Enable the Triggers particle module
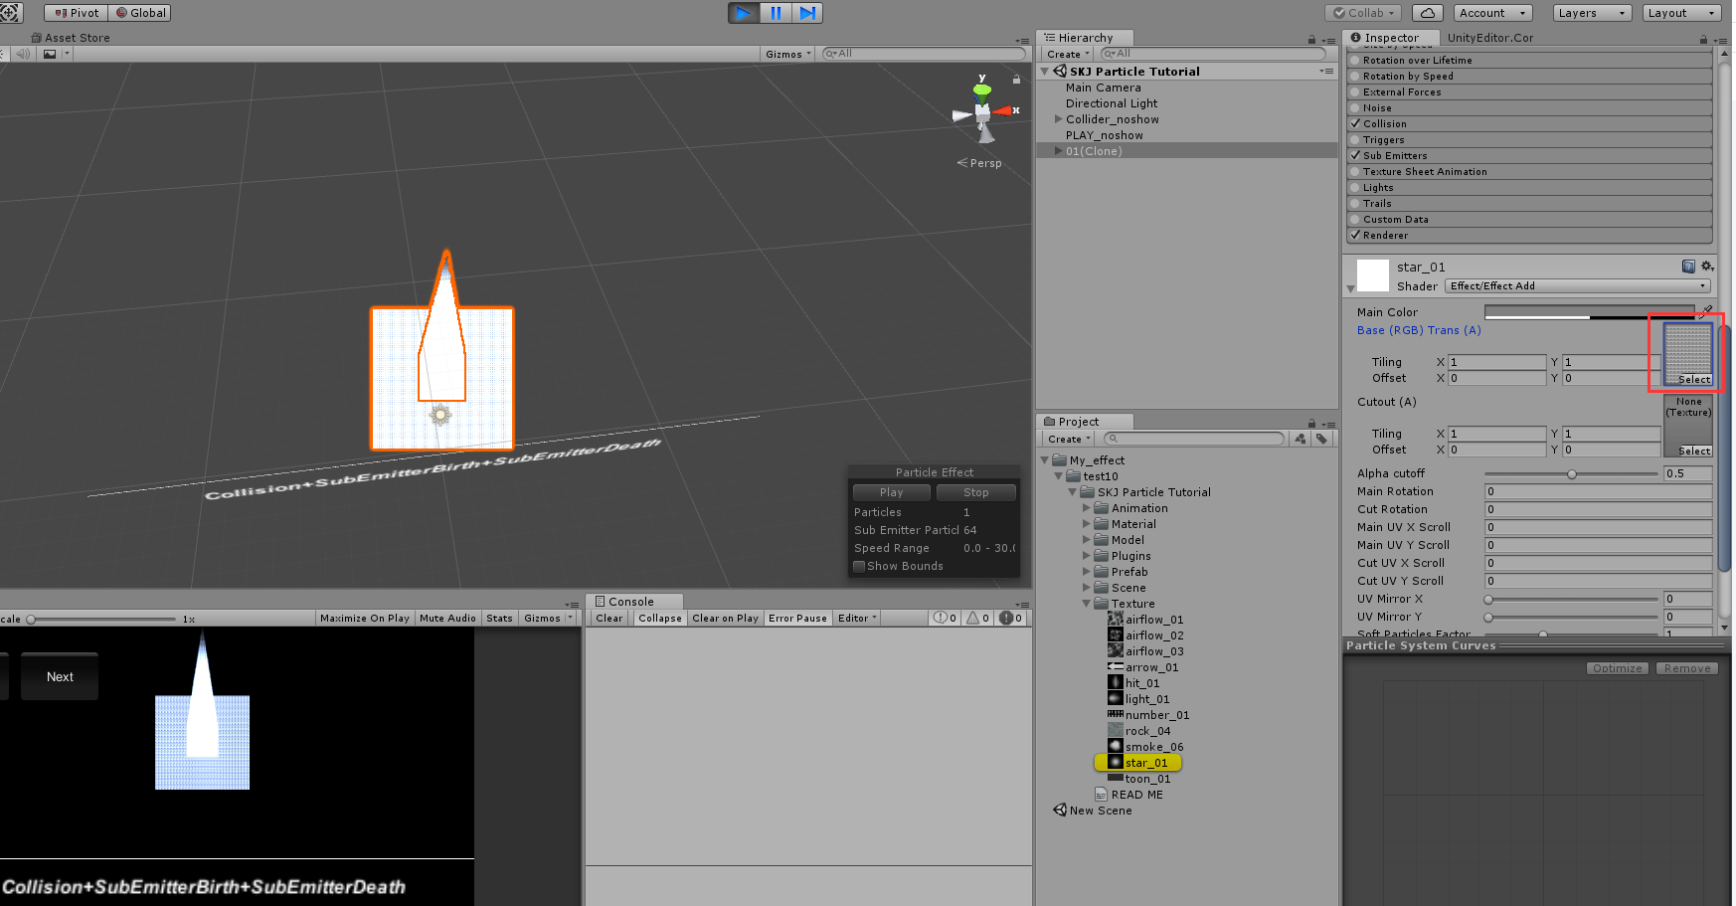1736x906 pixels. click(x=1354, y=139)
